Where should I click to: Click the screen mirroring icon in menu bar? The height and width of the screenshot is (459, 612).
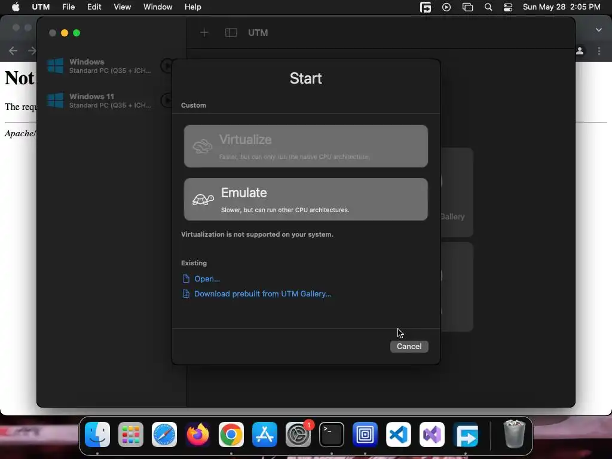click(467, 7)
